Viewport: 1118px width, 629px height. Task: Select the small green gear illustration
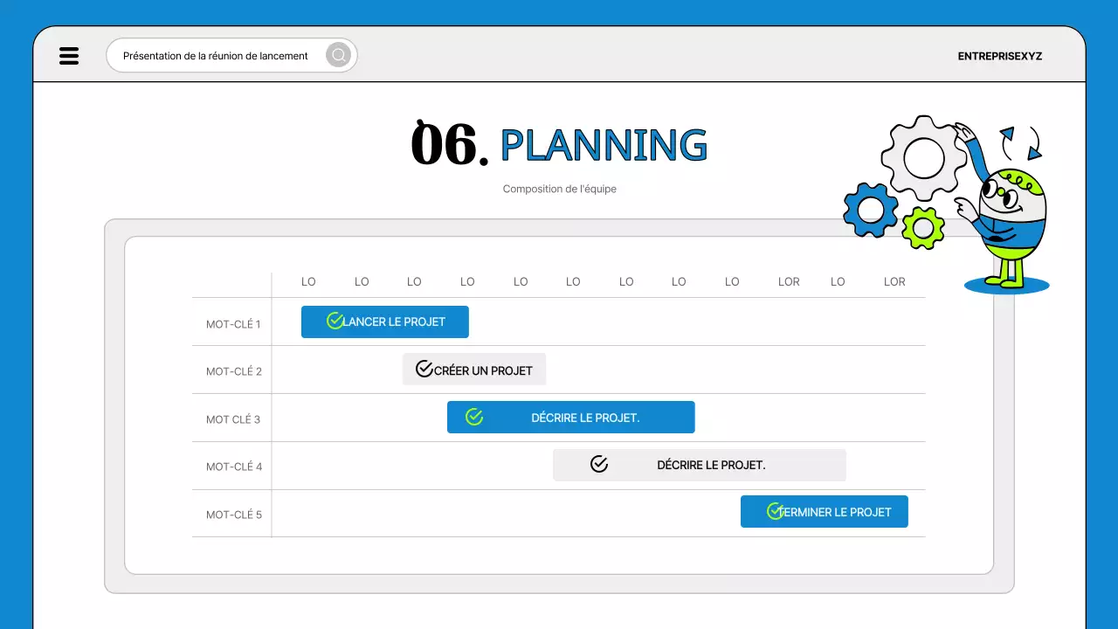click(922, 228)
